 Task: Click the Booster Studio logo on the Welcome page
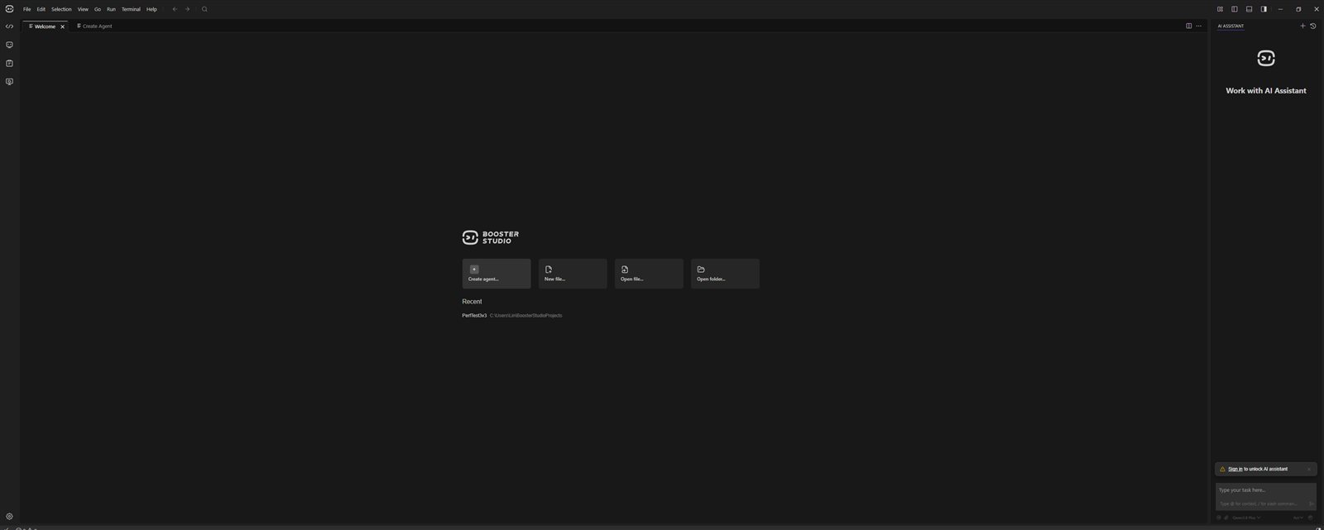point(491,237)
